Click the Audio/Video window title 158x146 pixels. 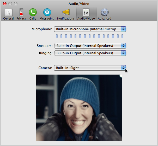tap(79, 4)
